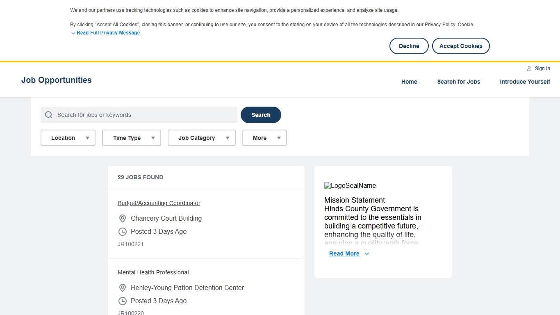Click the Sign In user icon
Viewport: 560px width, 315px height.
(x=529, y=69)
